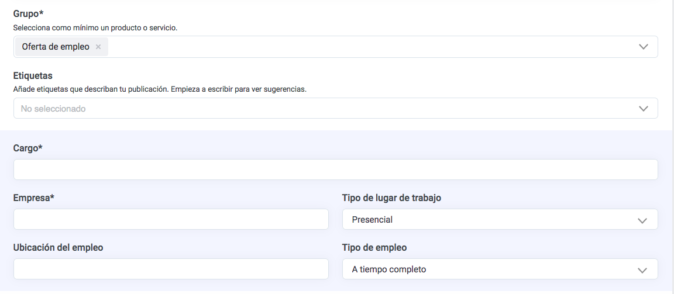Click the Grupo field label
This screenshot has width=674, height=294.
[x=28, y=13]
